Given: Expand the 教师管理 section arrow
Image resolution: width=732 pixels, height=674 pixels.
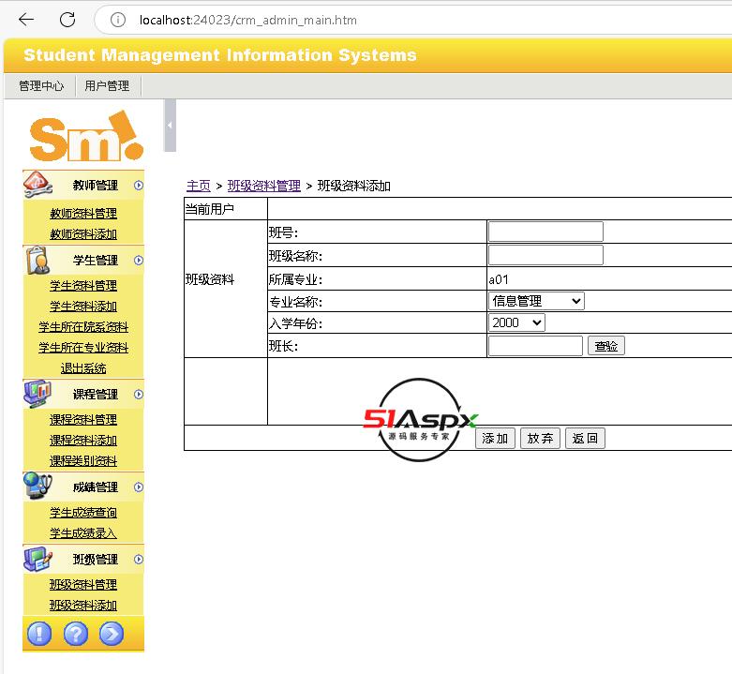Looking at the screenshot, I should click(x=139, y=186).
